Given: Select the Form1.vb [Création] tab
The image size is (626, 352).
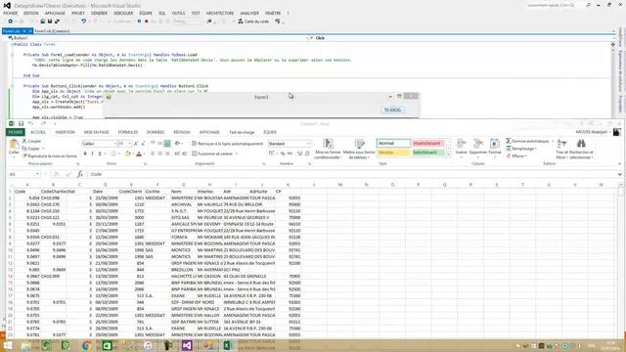Looking at the screenshot, I should pyautogui.click(x=52, y=31).
